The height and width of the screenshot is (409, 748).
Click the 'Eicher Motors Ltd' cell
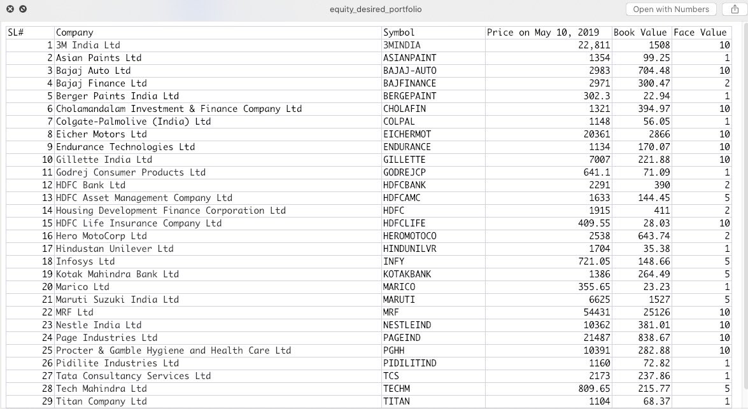218,134
